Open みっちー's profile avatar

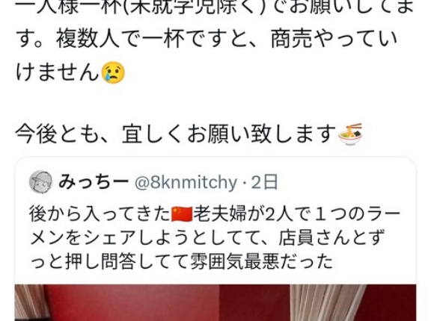tap(40, 182)
